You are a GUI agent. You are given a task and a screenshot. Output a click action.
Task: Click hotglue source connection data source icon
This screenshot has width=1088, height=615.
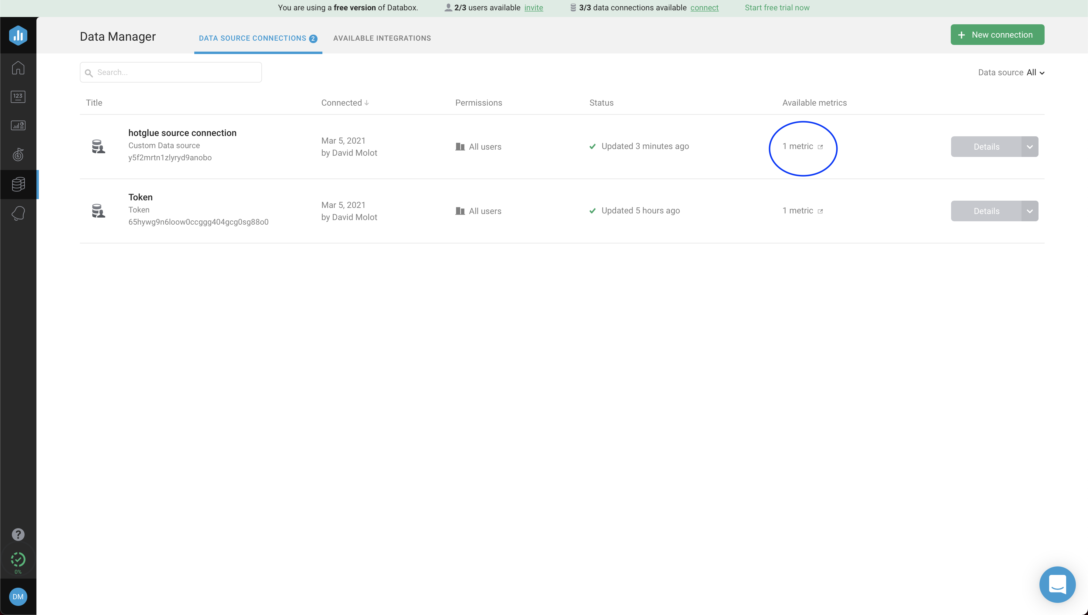click(98, 147)
